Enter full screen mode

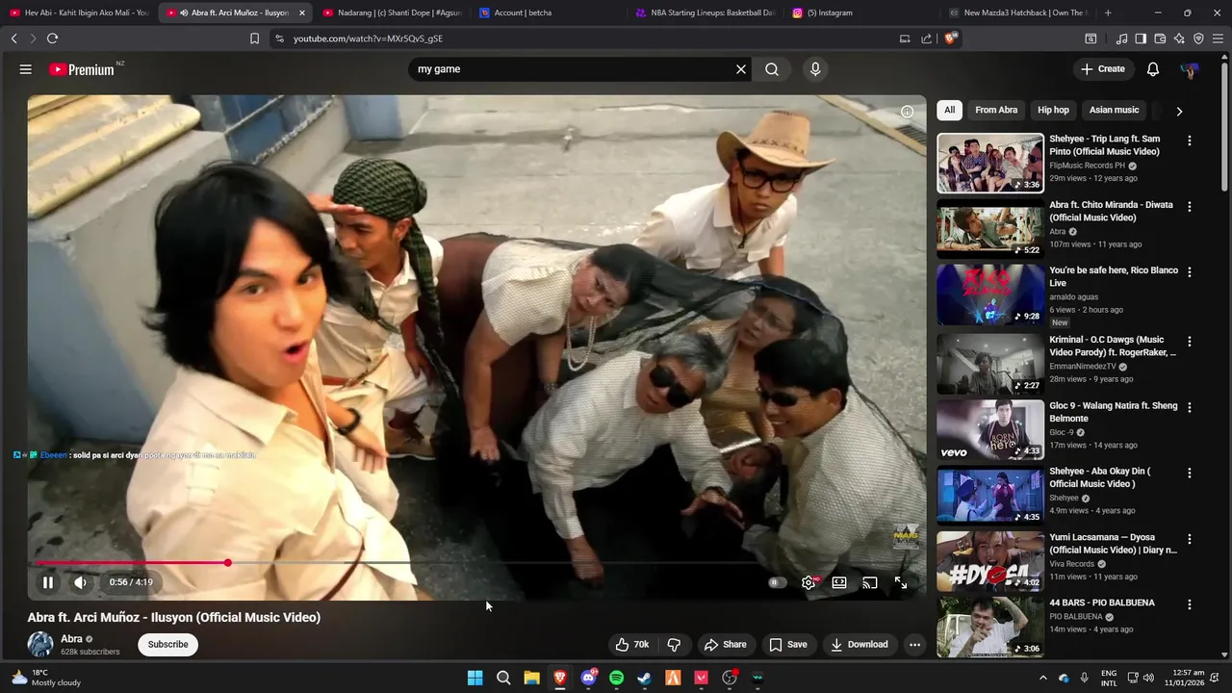click(901, 582)
